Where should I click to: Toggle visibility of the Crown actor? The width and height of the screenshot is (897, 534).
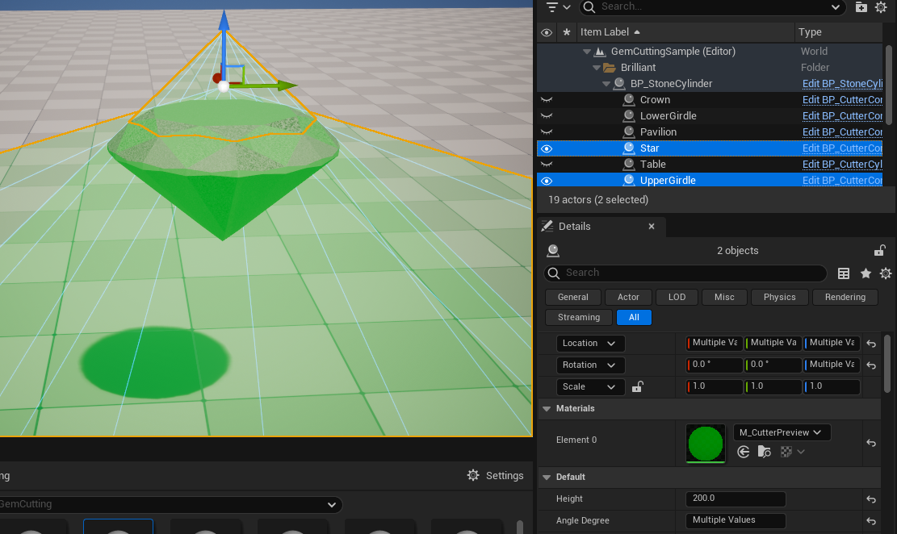click(547, 100)
